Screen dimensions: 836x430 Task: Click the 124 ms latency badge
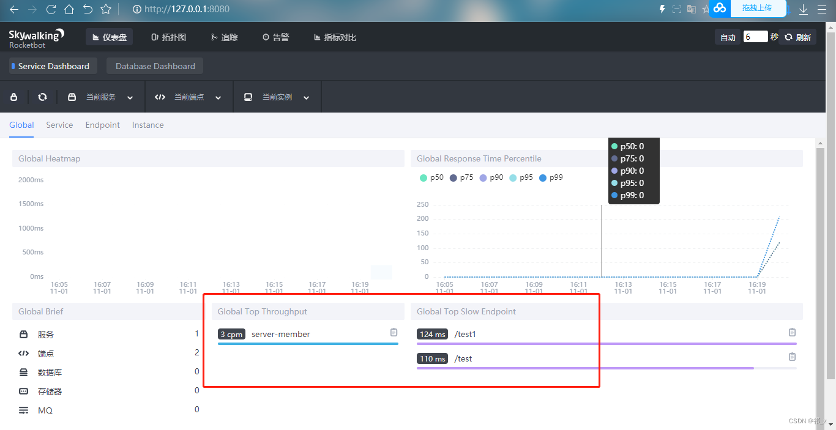pyautogui.click(x=433, y=334)
